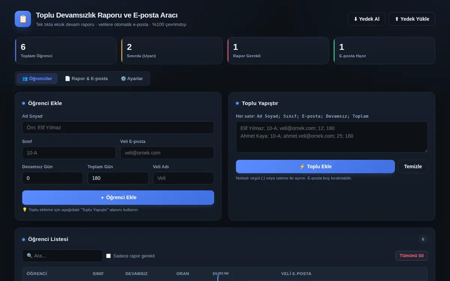Submit the form with Öğrenci Ekle button

[x=118, y=197]
